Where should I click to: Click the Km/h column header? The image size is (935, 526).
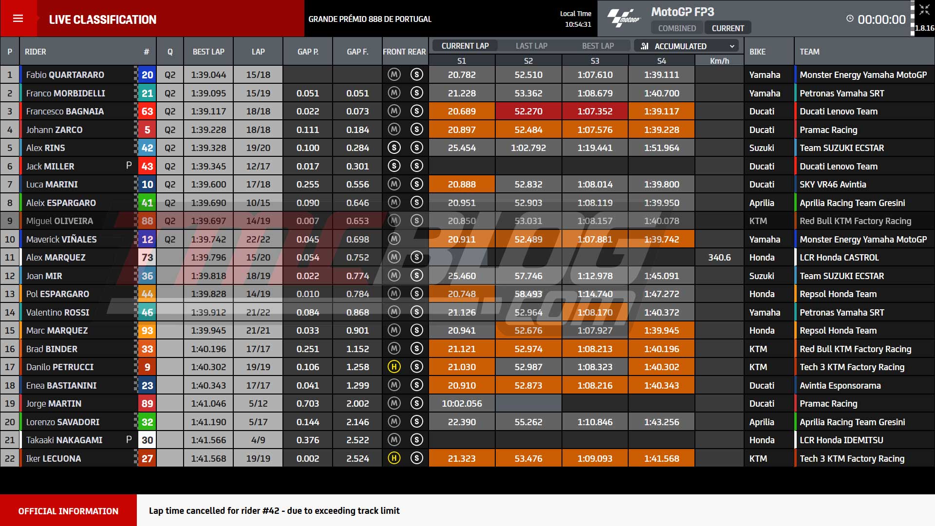click(719, 61)
